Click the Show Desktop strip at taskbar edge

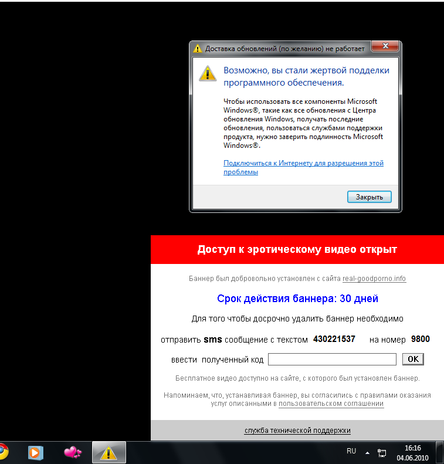coord(440,452)
